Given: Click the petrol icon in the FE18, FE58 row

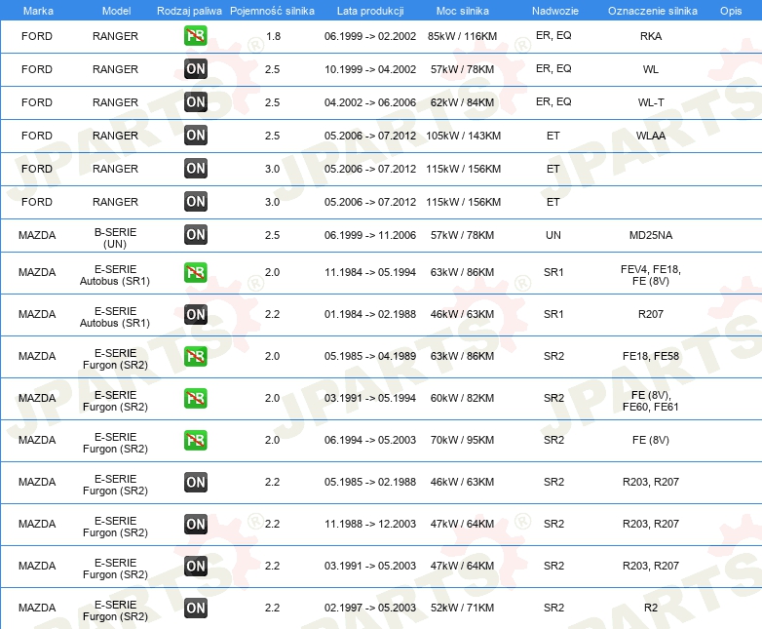Looking at the screenshot, I should (x=195, y=356).
